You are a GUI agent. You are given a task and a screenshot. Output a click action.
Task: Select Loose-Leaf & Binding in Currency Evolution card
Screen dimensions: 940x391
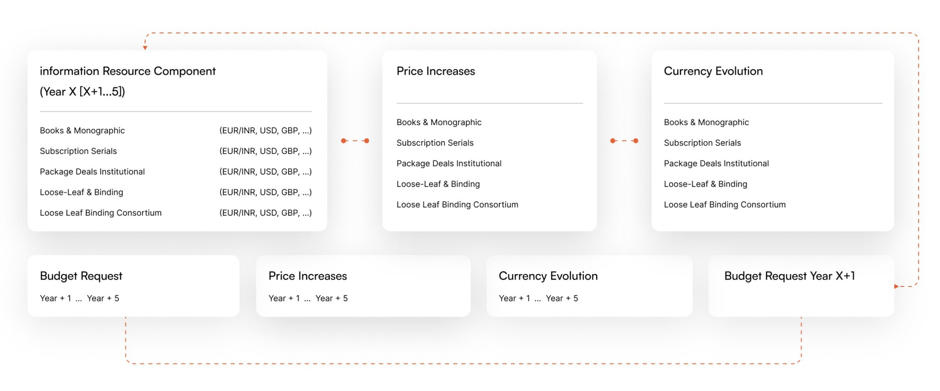click(705, 184)
